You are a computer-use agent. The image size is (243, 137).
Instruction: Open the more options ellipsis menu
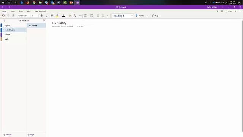[240, 11]
